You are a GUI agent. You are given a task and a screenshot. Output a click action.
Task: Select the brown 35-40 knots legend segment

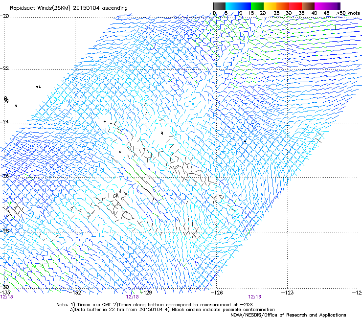pyautogui.click(x=308, y=6)
